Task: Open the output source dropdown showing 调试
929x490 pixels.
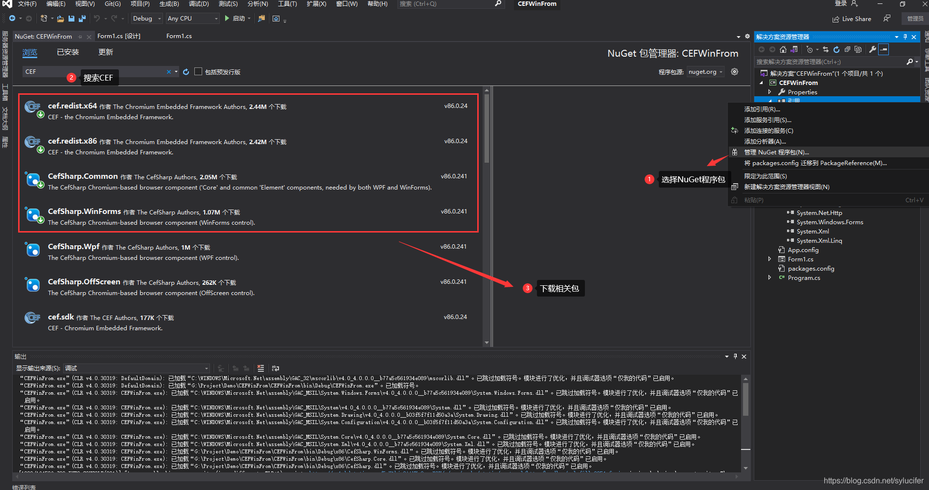Action: tap(137, 368)
